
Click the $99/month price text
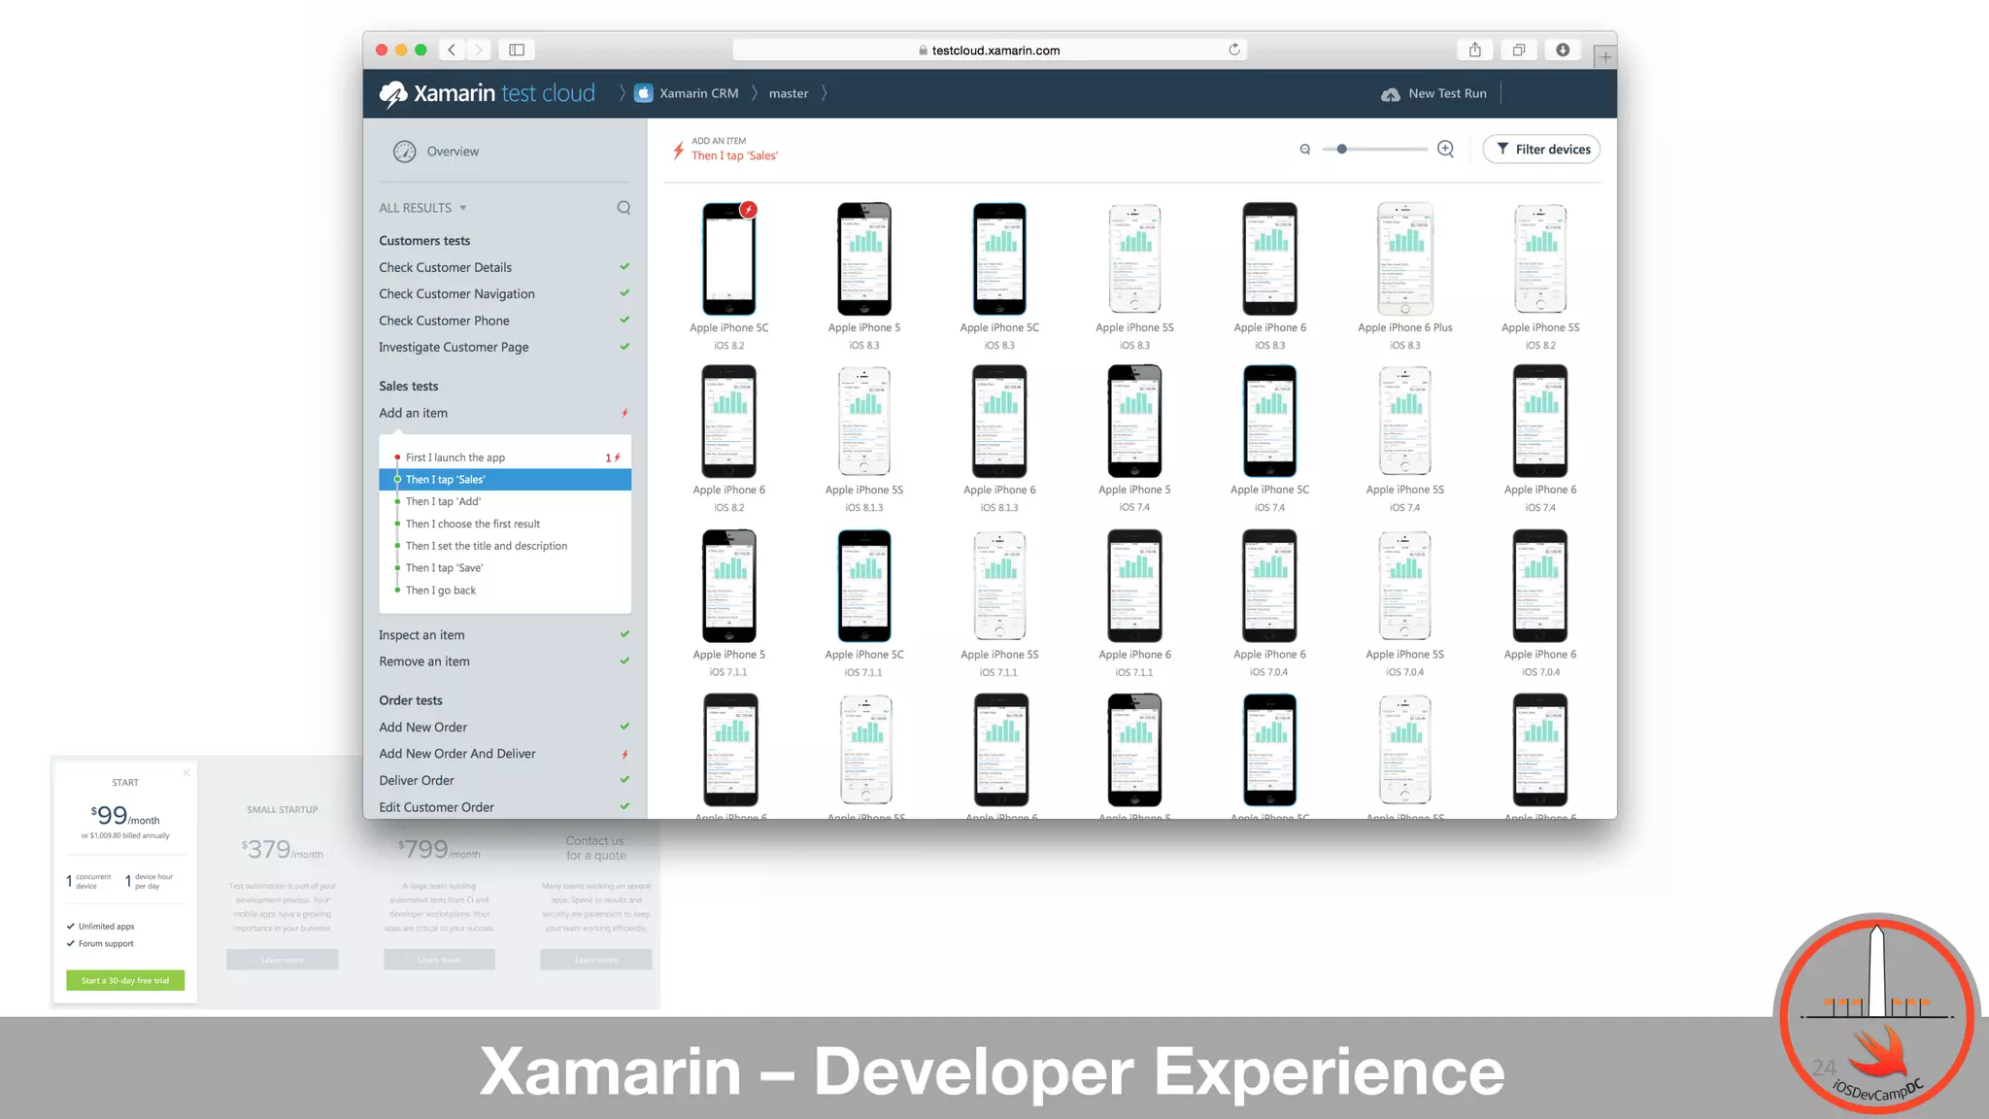(x=125, y=816)
